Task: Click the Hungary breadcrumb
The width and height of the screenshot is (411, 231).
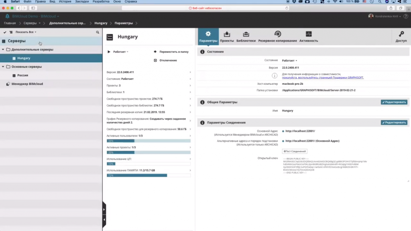Action: (x=101, y=23)
